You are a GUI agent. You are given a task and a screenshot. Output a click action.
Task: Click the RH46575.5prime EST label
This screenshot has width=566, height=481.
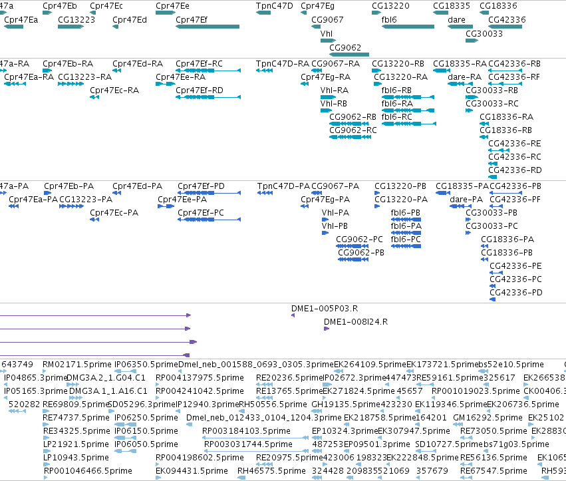pos(271,471)
